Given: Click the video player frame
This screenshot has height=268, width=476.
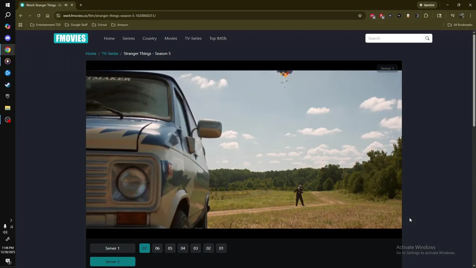Looking at the screenshot, I should [244, 149].
